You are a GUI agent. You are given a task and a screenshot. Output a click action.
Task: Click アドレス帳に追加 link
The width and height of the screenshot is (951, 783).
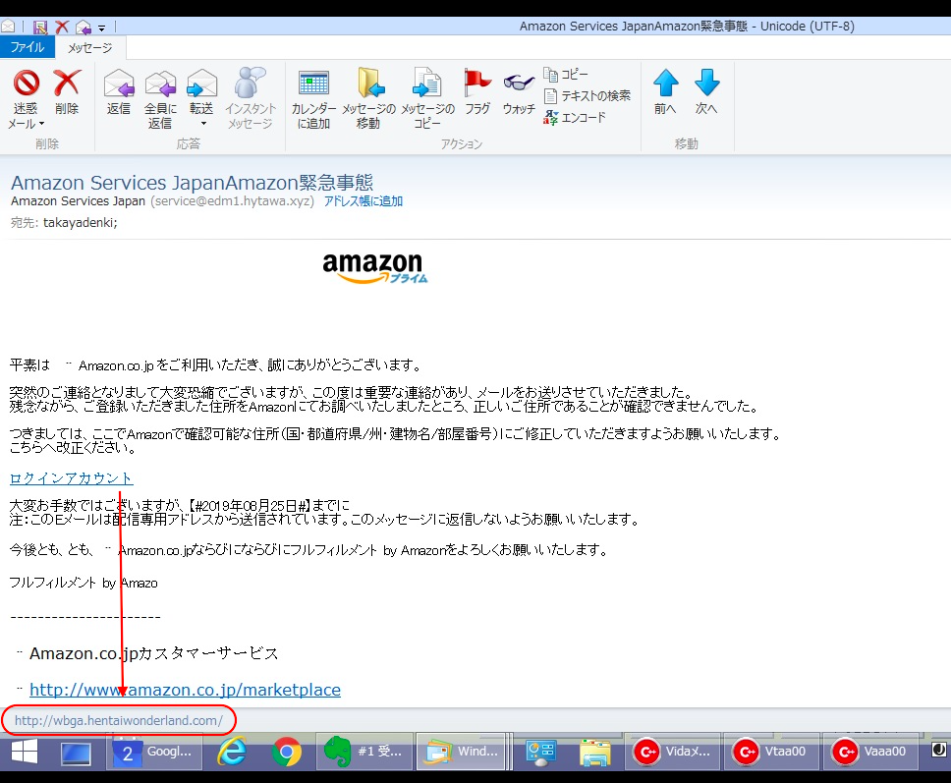click(x=363, y=201)
